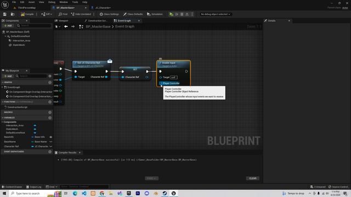Click the Player Controller input pin
Screen dimensions: 351x197
point(161,83)
